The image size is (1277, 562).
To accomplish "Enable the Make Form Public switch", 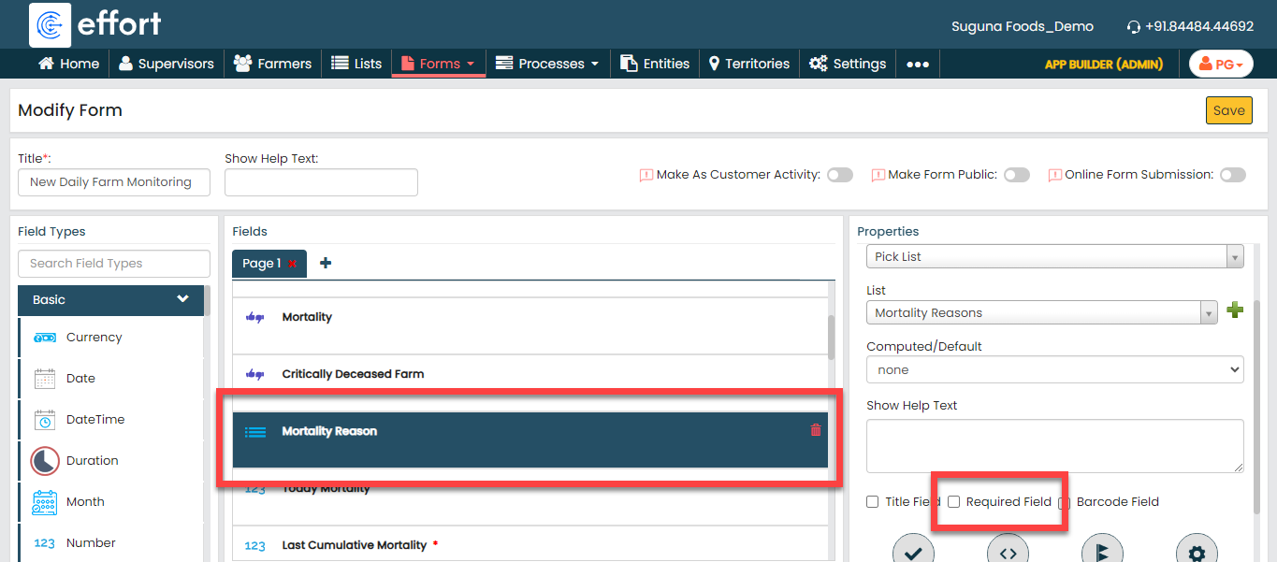I will point(1016,175).
